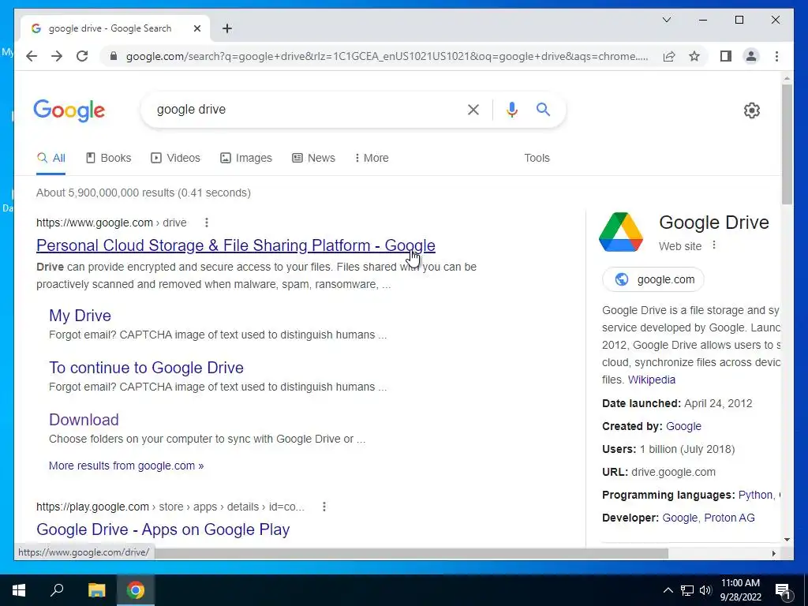Reload the Google search page
808x606 pixels.
[82, 56]
